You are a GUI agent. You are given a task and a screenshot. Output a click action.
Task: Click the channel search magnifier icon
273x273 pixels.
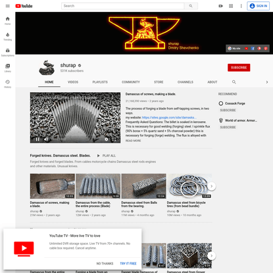pos(234,82)
